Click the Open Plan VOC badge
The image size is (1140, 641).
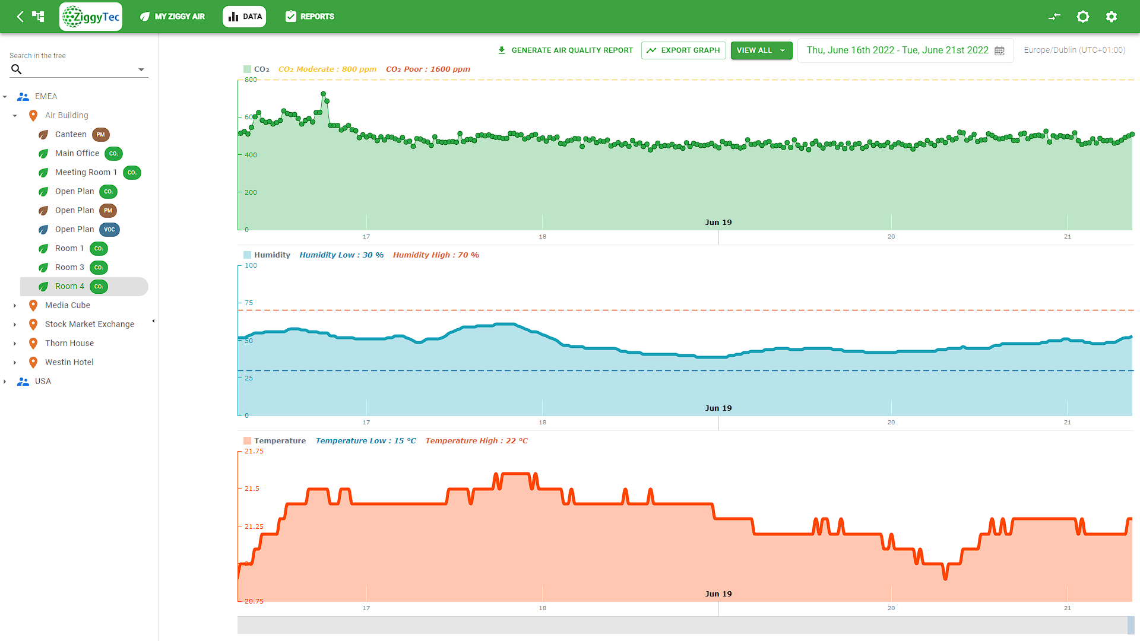coord(109,230)
